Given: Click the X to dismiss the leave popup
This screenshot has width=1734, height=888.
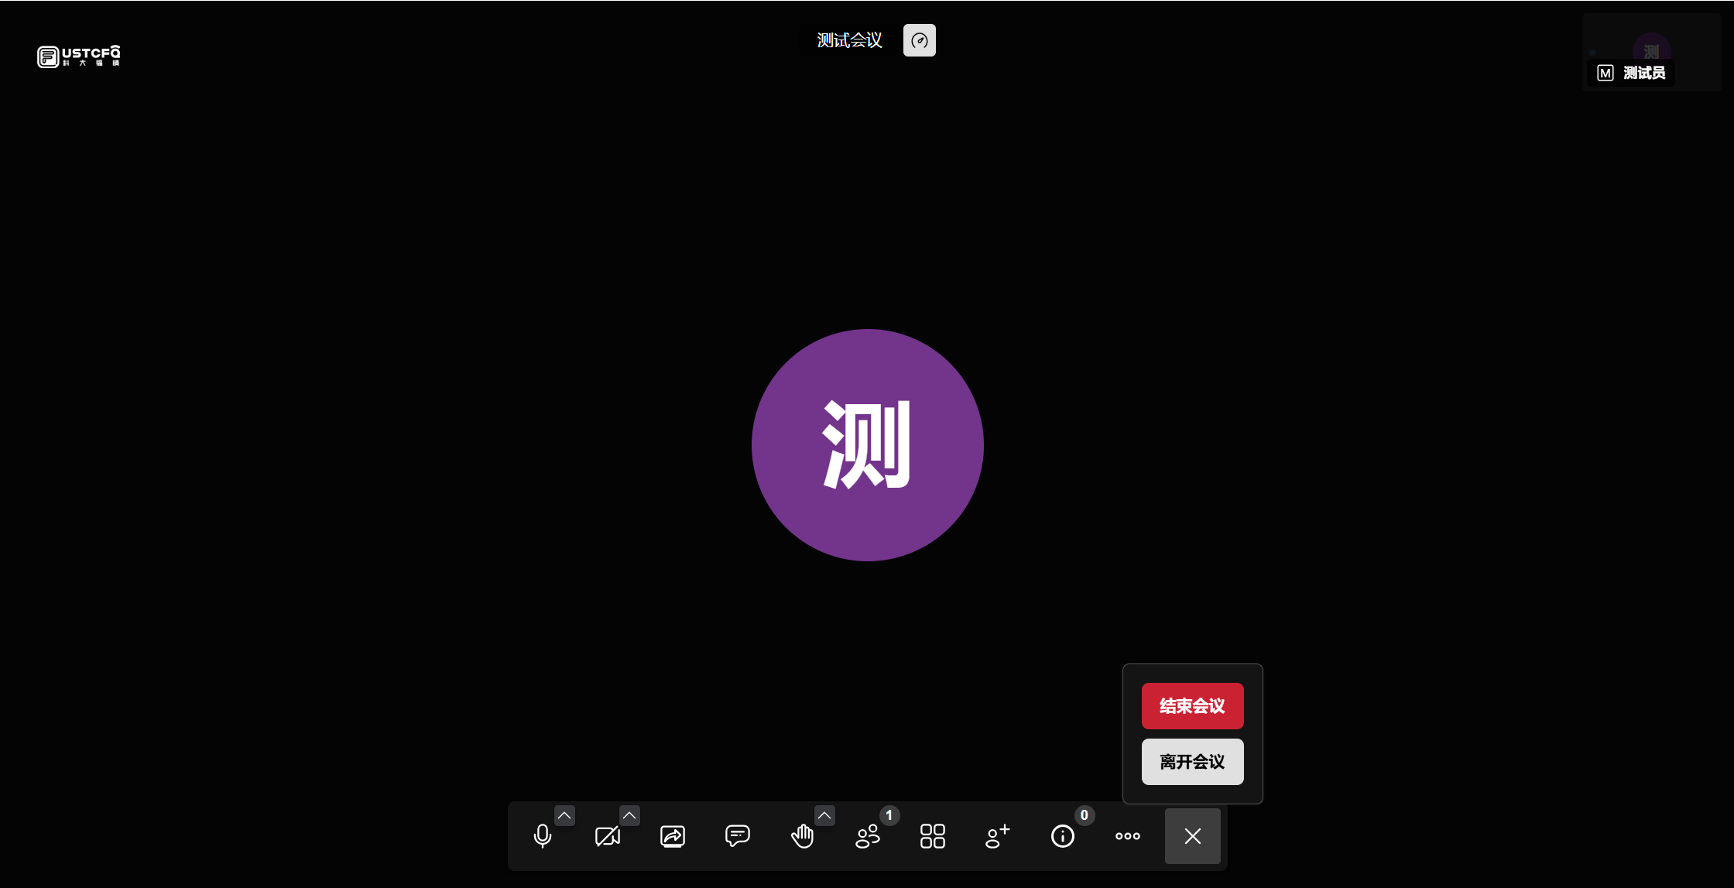Looking at the screenshot, I should click(x=1192, y=836).
